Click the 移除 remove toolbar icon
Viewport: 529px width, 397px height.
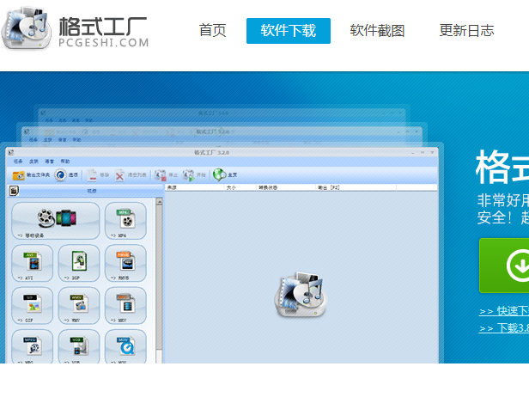point(92,175)
